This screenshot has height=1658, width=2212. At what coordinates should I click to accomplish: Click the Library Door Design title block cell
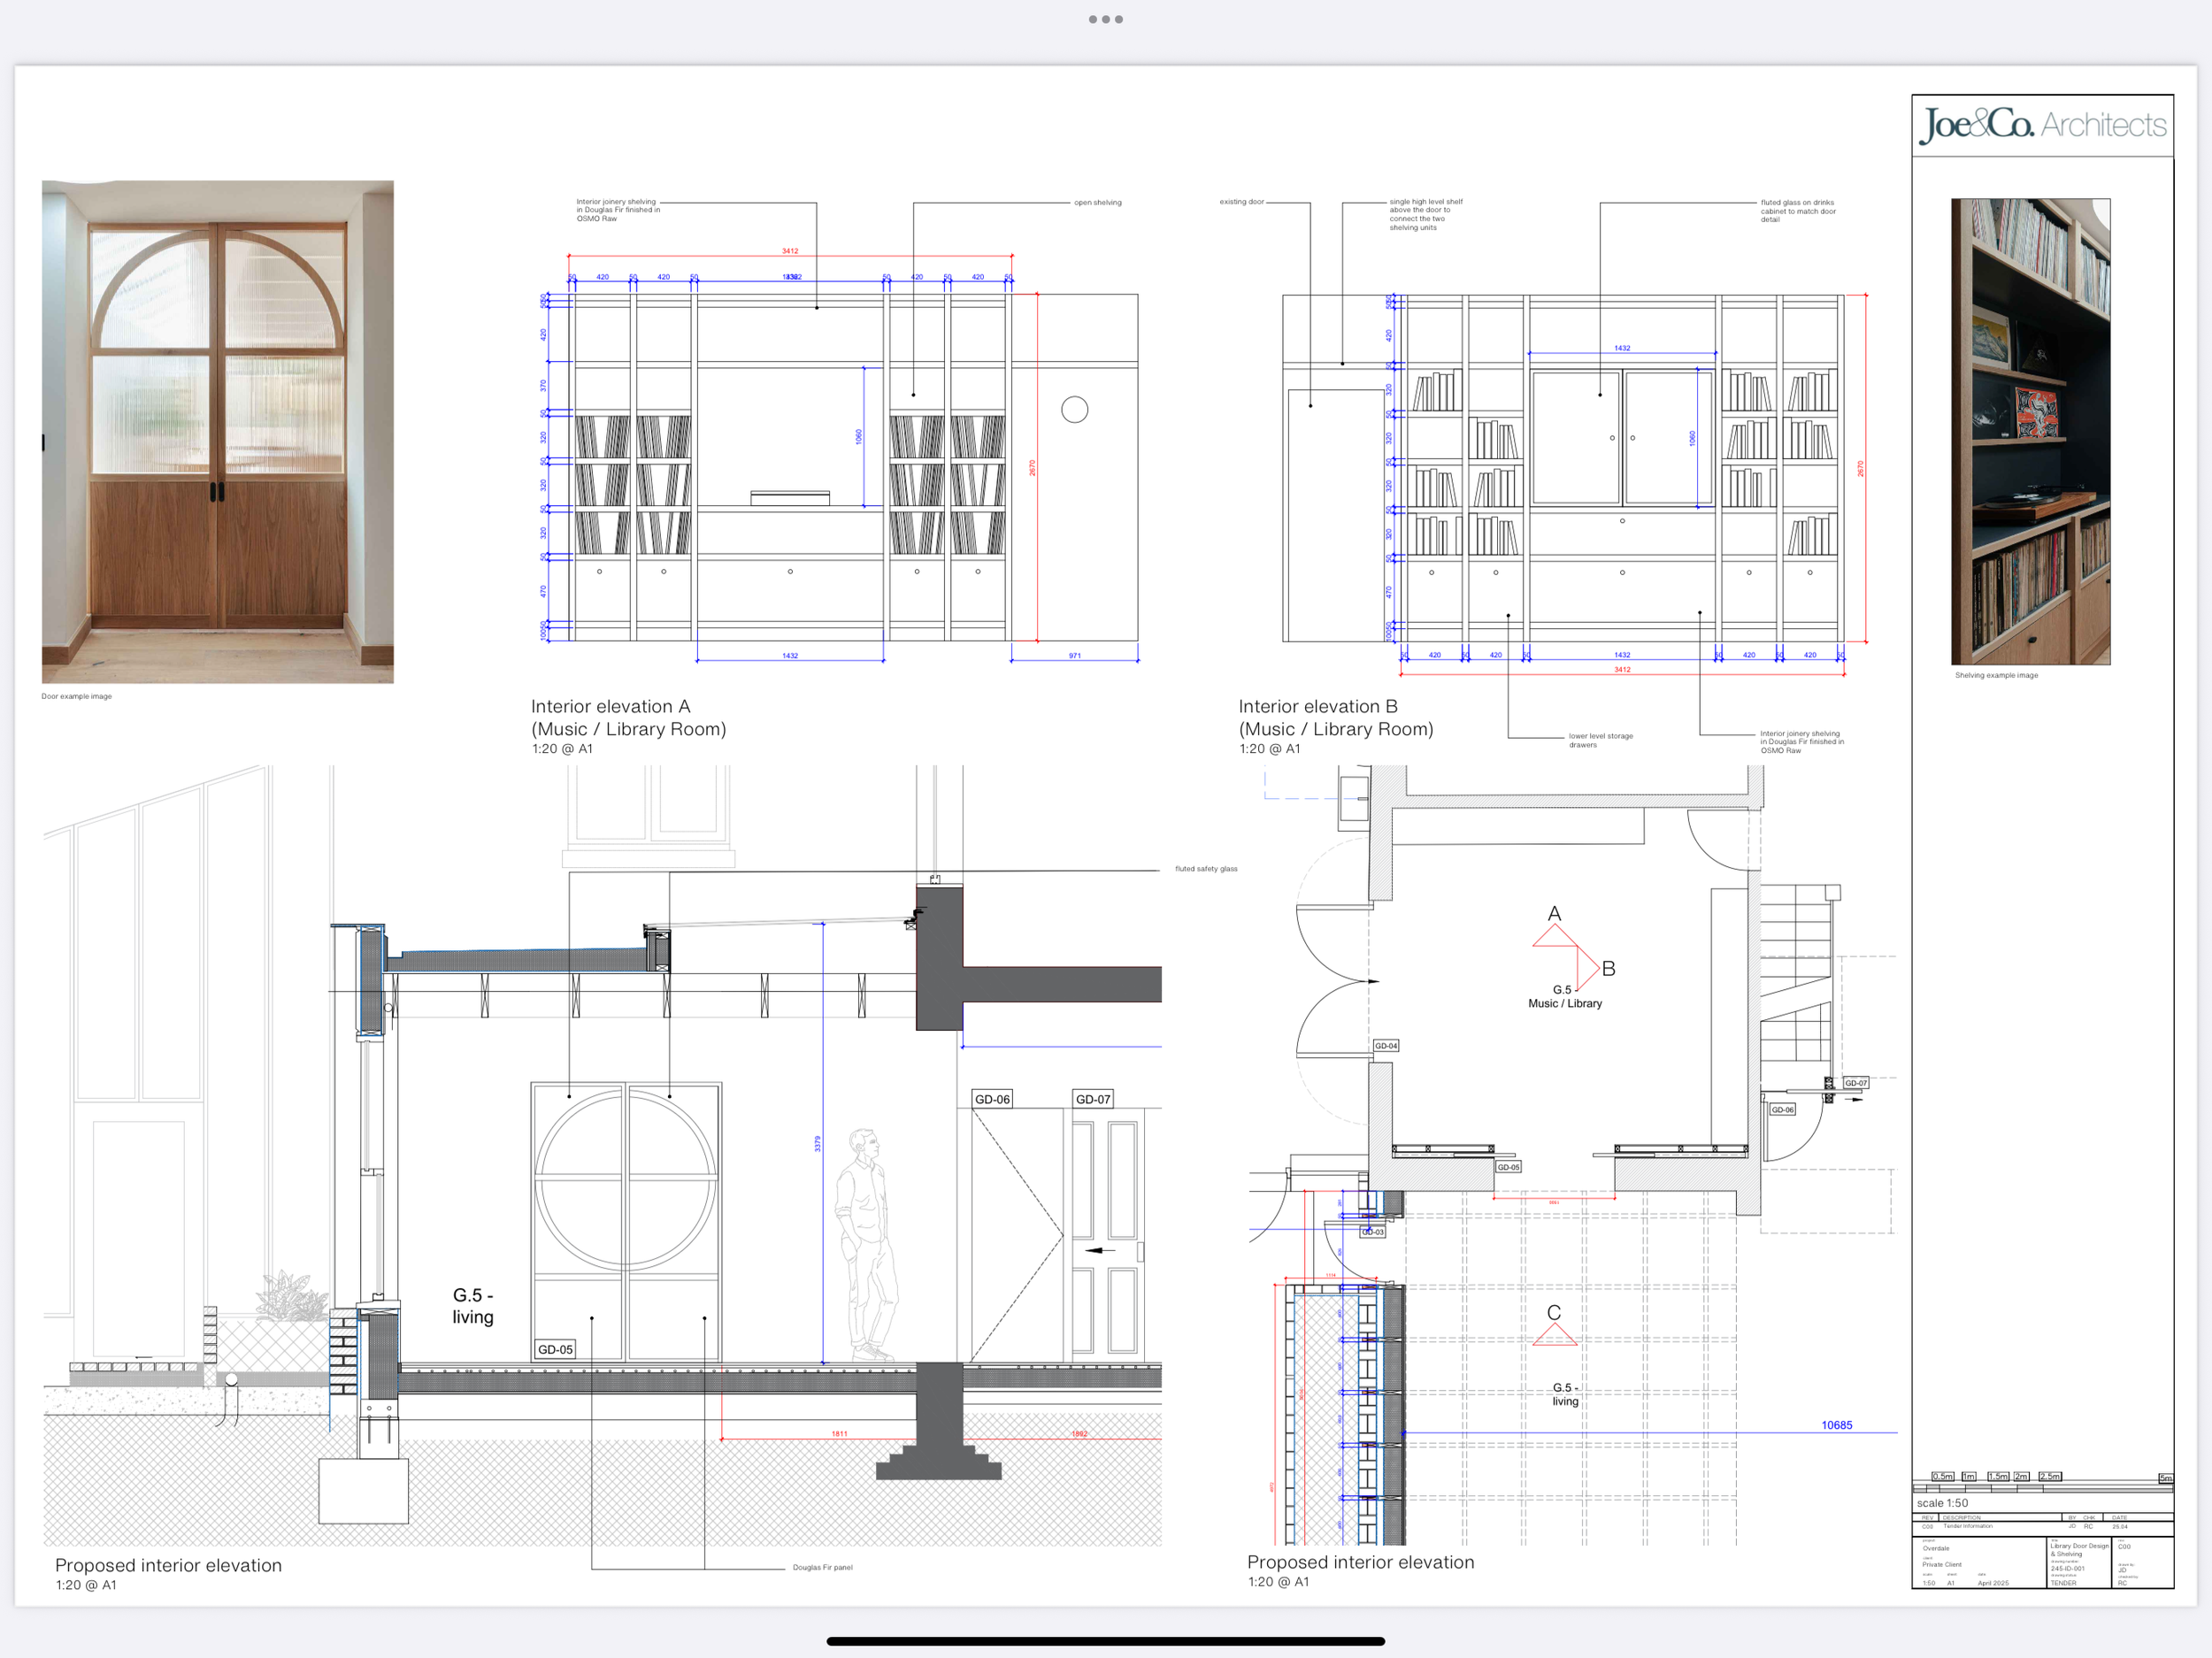(2078, 1549)
